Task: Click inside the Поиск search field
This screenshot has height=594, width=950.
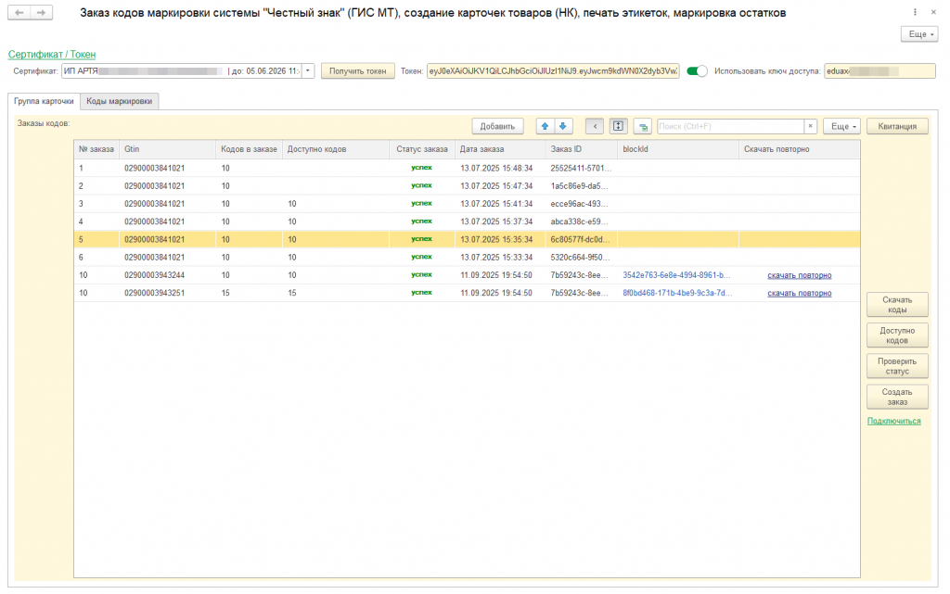Action: pos(729,126)
